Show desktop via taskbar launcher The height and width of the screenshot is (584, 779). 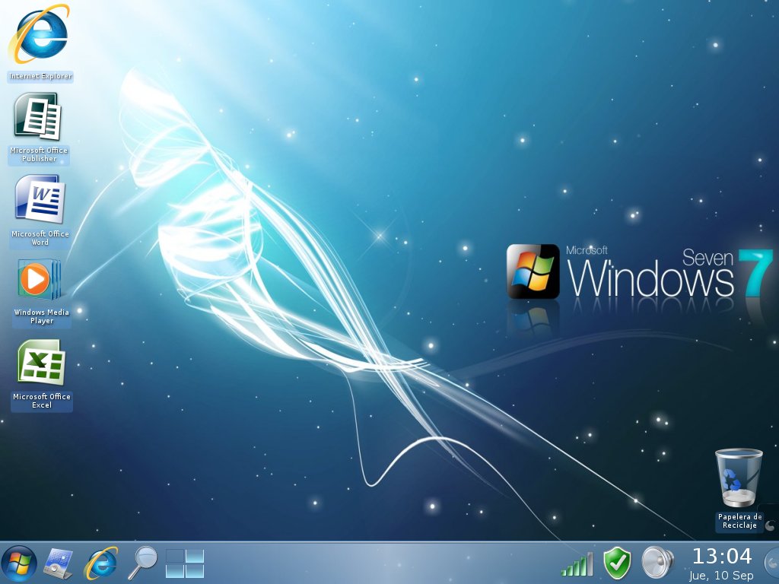[x=58, y=563]
